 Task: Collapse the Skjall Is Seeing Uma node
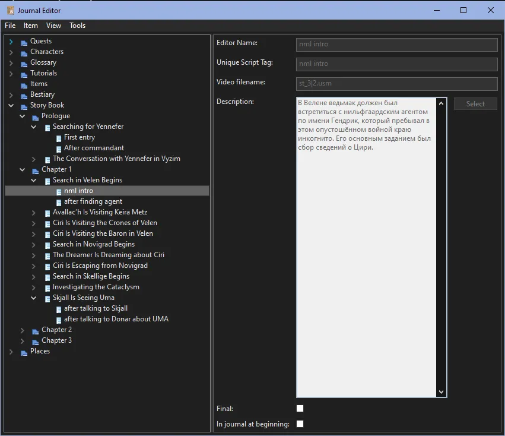point(34,298)
